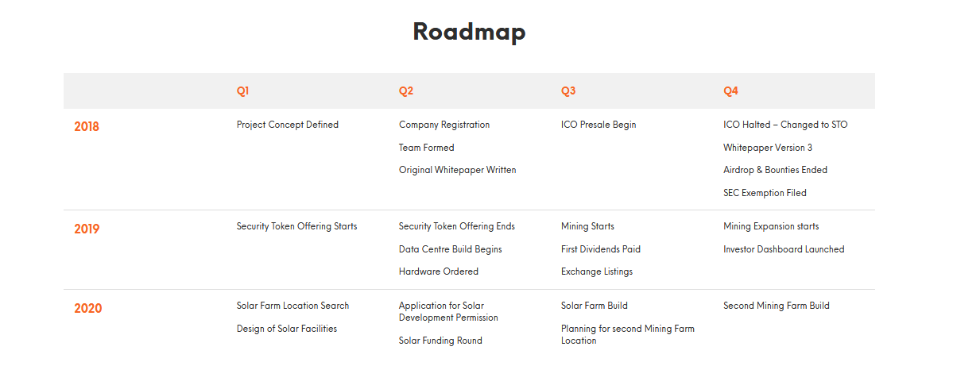Image resolution: width=953 pixels, height=389 pixels.
Task: Select the 2019 row label
Action: click(x=87, y=229)
